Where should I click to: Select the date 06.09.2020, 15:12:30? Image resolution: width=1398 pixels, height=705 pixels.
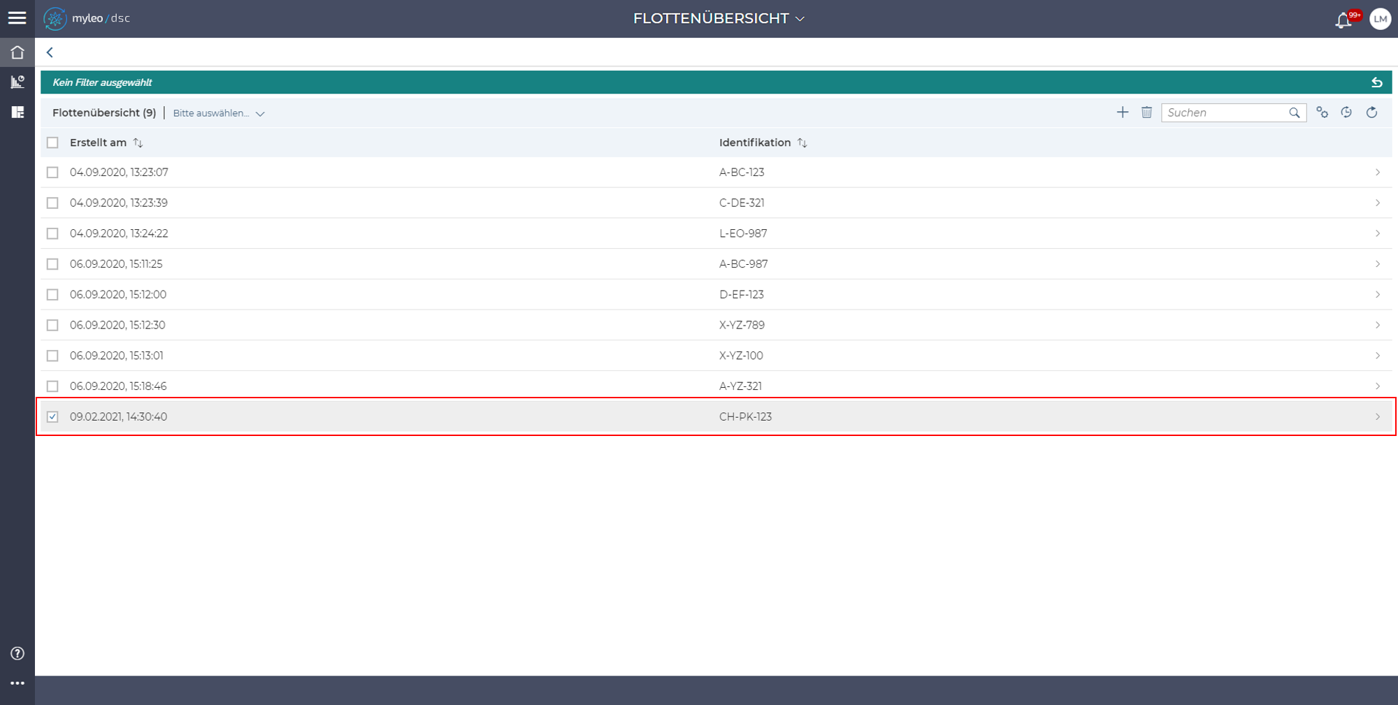point(117,325)
